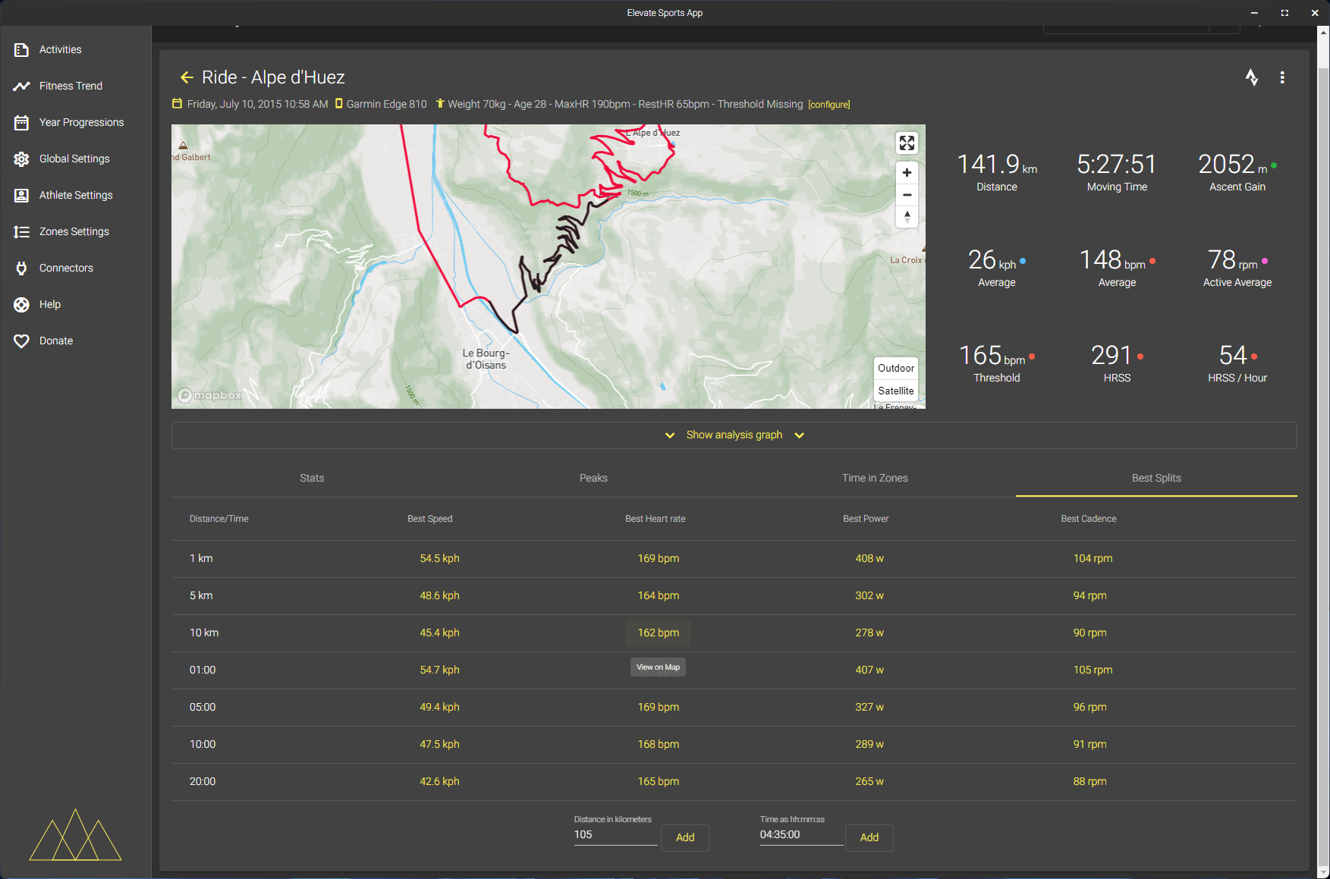This screenshot has width=1330, height=879.
Task: Go back using the back arrow
Action: click(187, 77)
